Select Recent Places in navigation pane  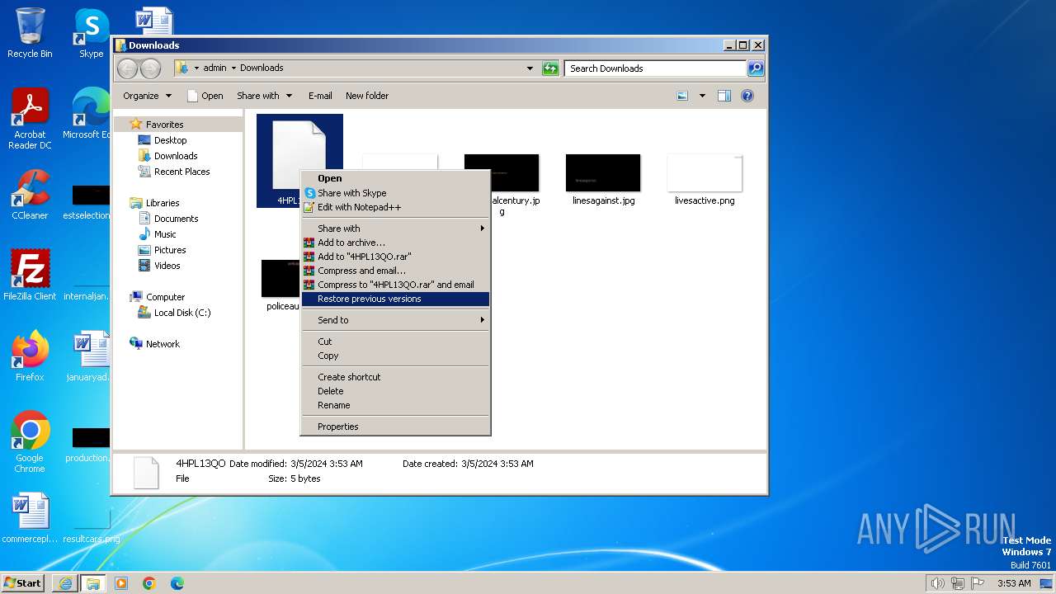point(181,172)
